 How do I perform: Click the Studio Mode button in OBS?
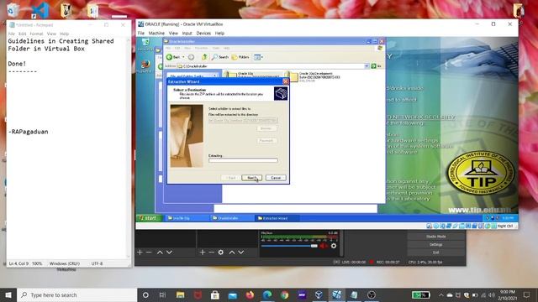pyautogui.click(x=435, y=237)
